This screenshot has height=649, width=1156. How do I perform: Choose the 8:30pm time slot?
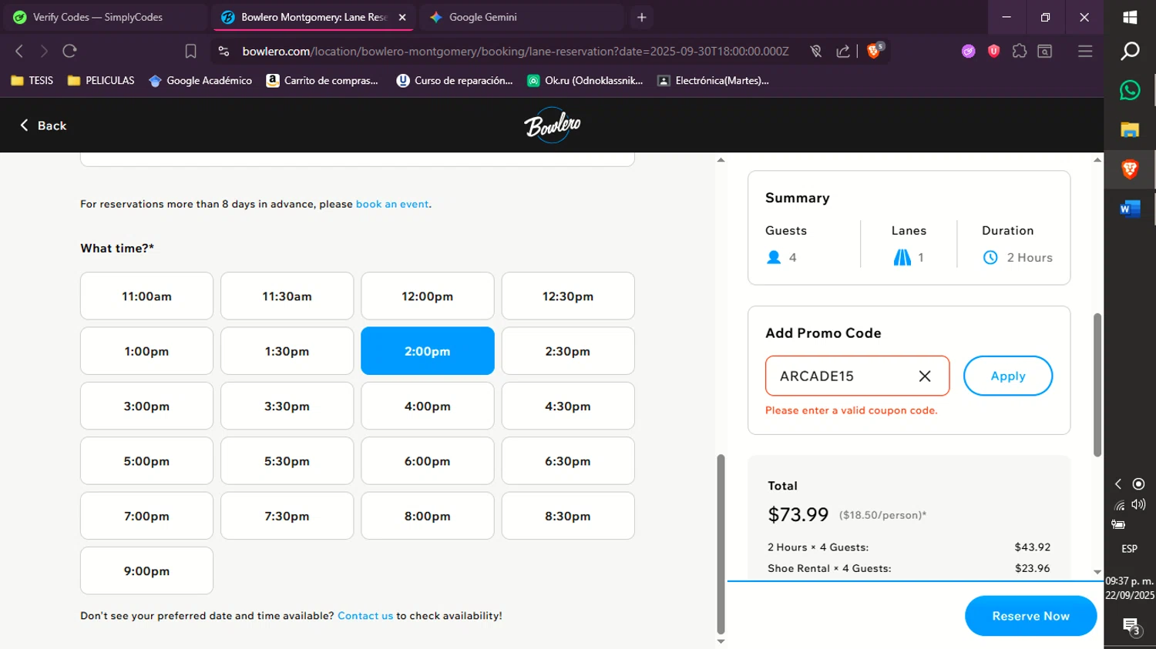pyautogui.click(x=568, y=516)
